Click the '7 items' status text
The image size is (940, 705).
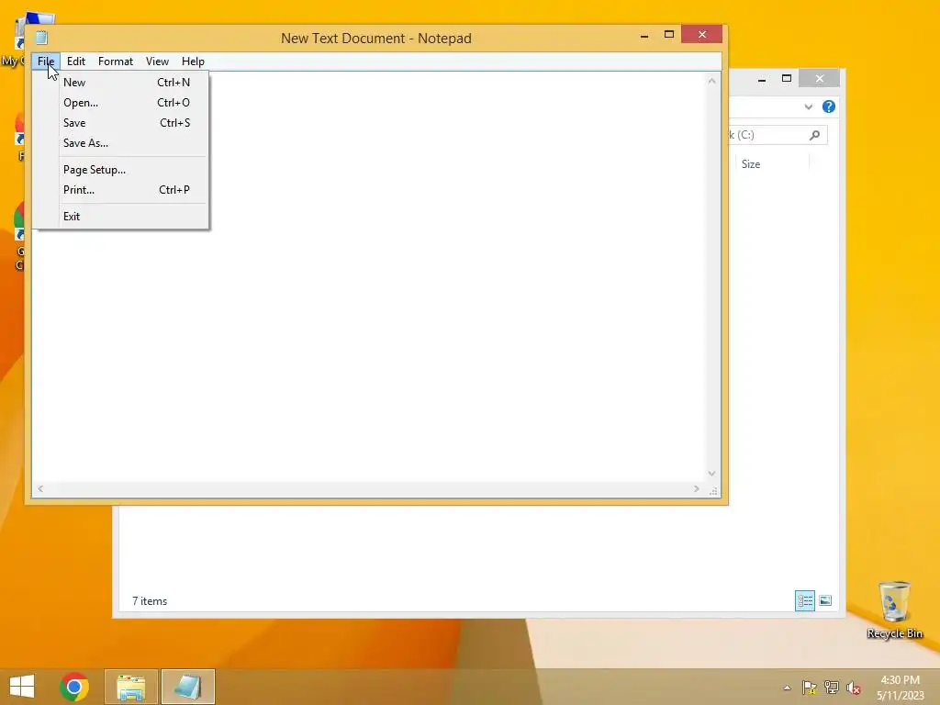(150, 601)
